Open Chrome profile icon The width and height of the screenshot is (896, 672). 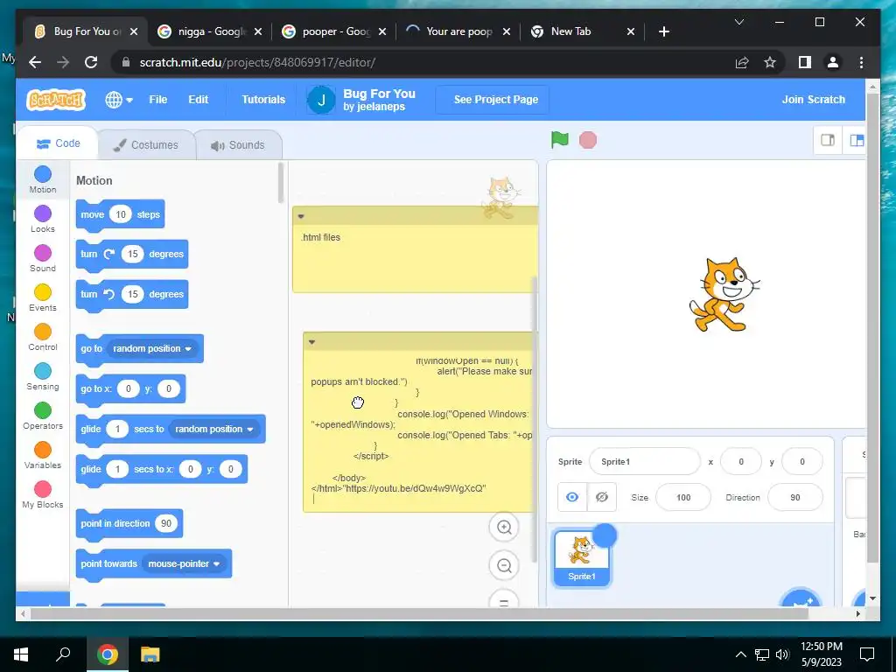click(833, 62)
